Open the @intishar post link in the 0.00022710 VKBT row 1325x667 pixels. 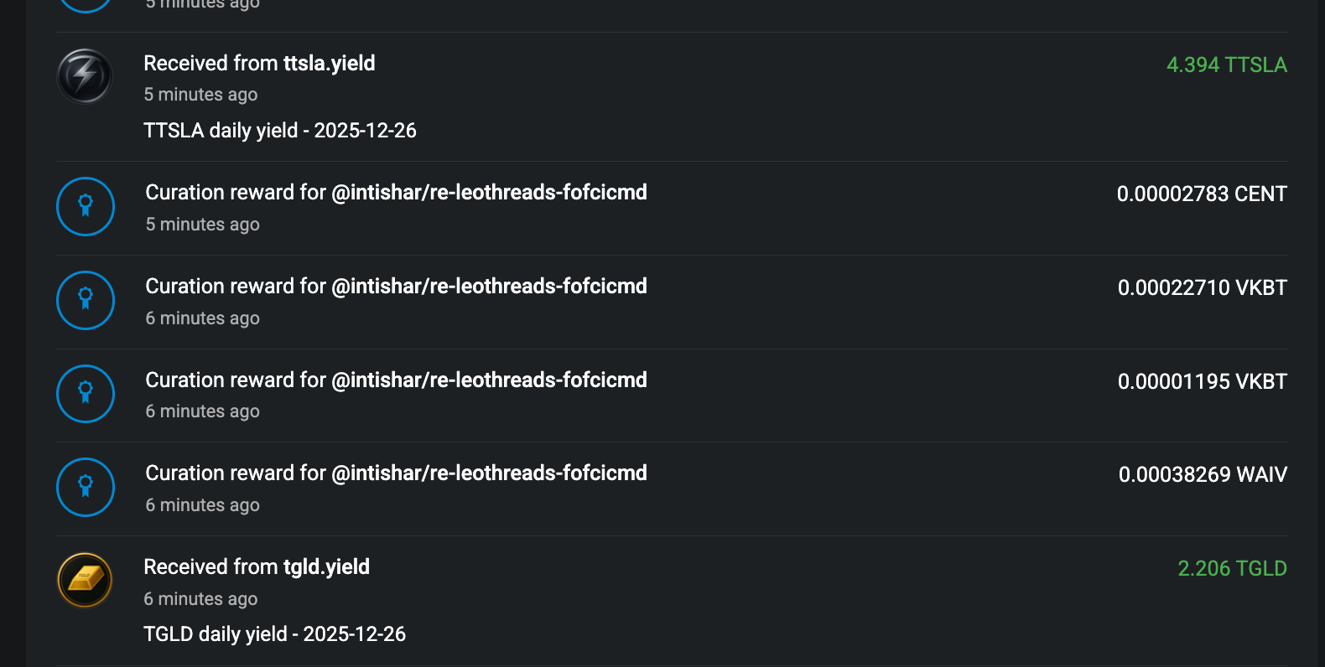click(x=489, y=287)
